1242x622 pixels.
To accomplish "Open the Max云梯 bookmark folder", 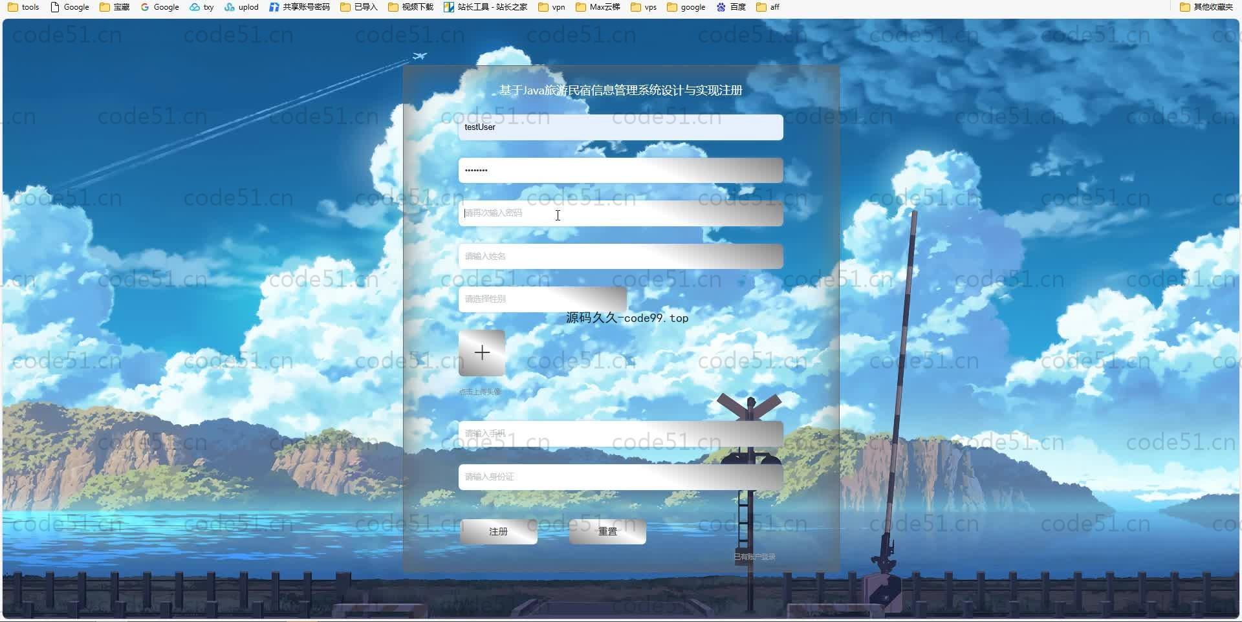I will (x=598, y=7).
